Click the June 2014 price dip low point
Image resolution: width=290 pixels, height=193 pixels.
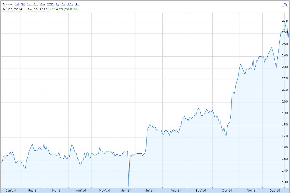(x=129, y=186)
